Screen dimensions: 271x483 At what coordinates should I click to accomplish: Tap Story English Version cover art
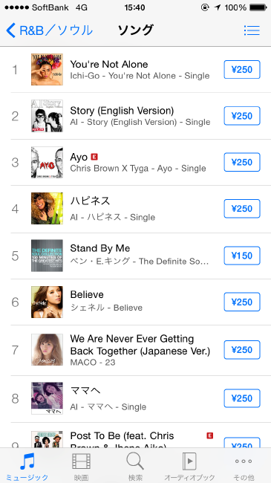click(x=47, y=116)
